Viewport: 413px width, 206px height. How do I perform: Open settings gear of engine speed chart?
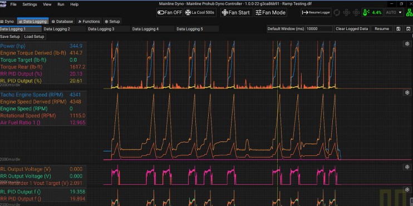(407, 92)
